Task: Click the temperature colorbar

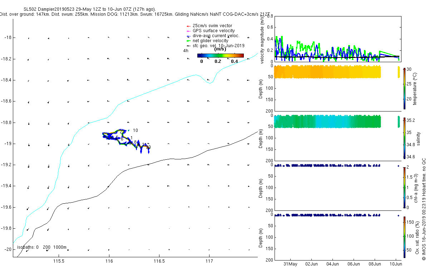Action: point(404,88)
